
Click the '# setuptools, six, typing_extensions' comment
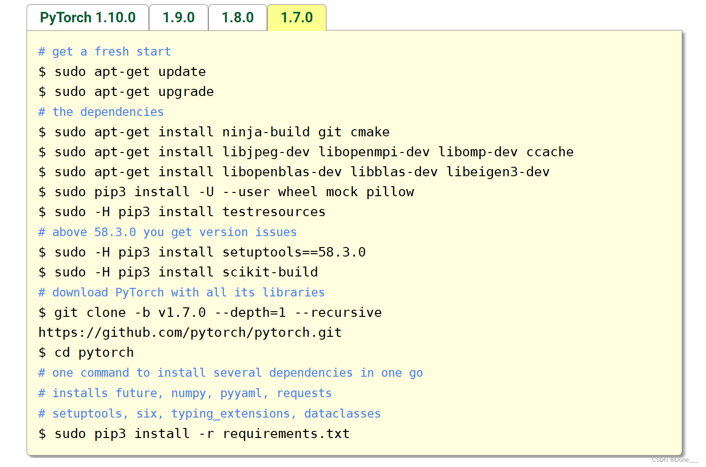[x=210, y=414]
